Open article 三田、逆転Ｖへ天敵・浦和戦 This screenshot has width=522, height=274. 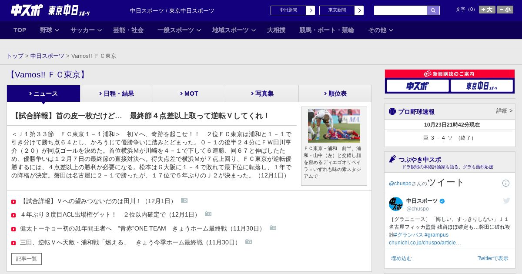click(x=130, y=242)
